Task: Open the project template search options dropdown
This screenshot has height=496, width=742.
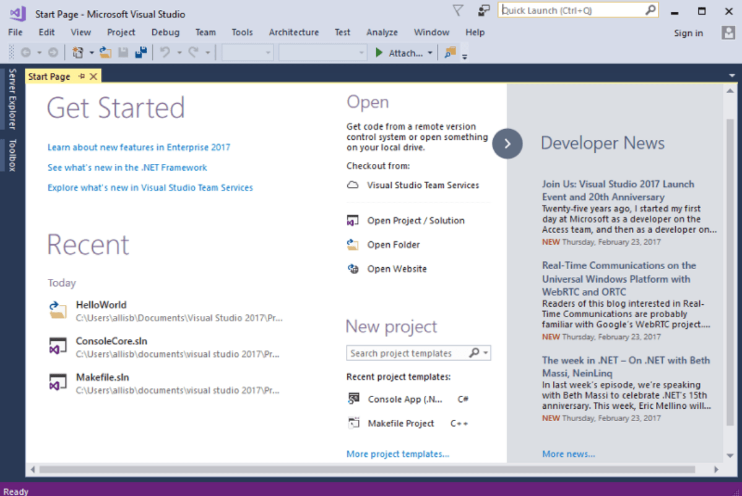Action: pos(486,353)
